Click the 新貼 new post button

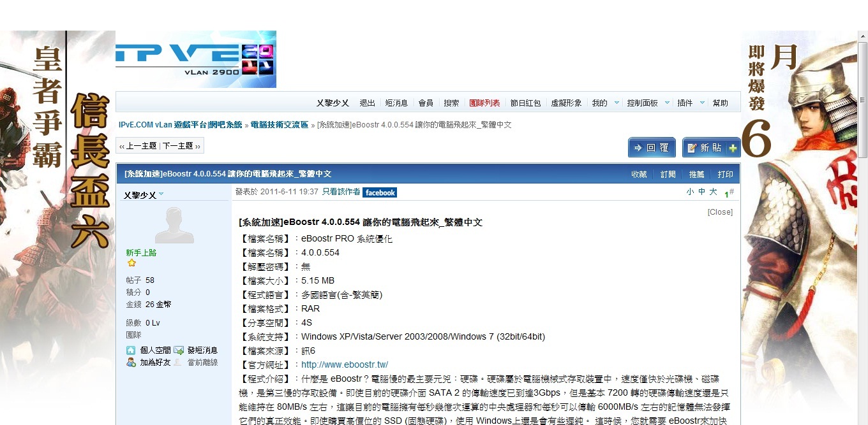coord(711,147)
